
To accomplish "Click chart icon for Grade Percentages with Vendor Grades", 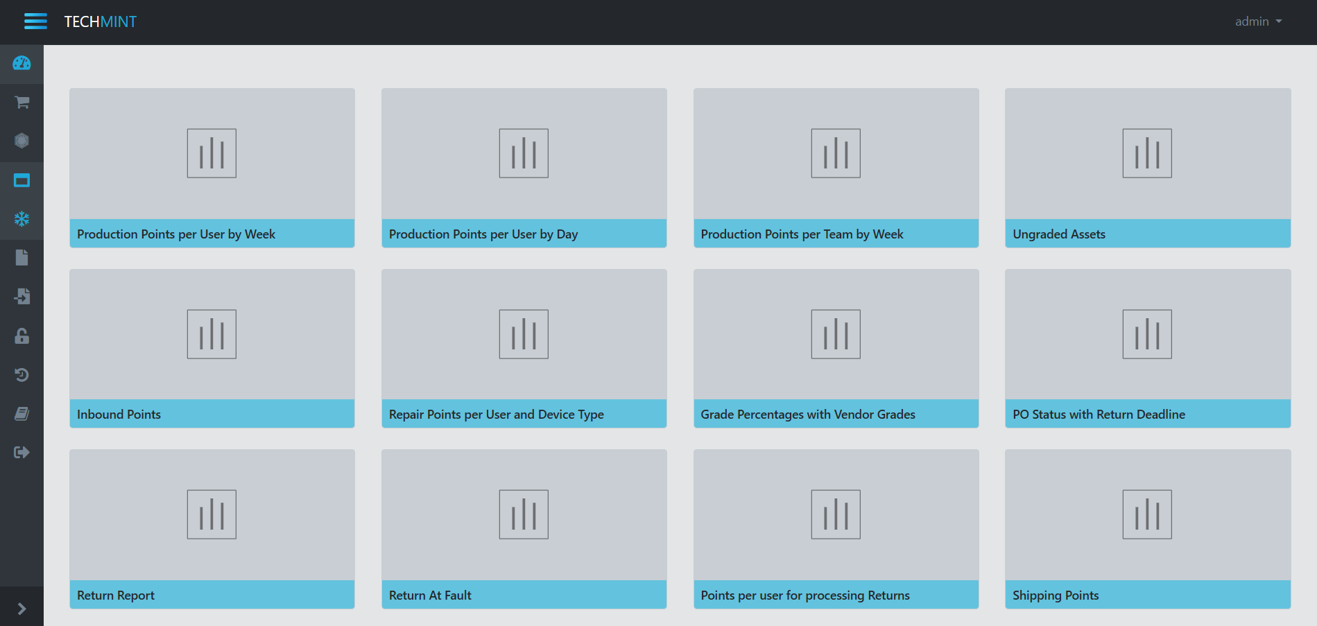I will pyautogui.click(x=836, y=334).
